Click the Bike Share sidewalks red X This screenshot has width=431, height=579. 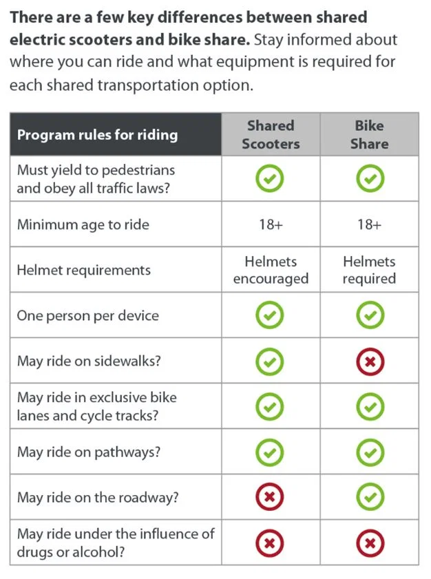pyautogui.click(x=369, y=361)
